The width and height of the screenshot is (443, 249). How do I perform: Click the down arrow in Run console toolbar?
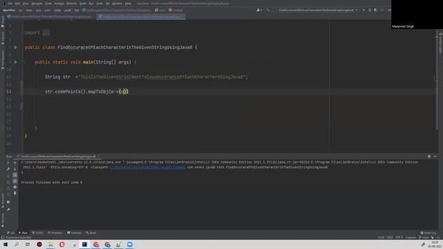pyautogui.click(x=15, y=169)
